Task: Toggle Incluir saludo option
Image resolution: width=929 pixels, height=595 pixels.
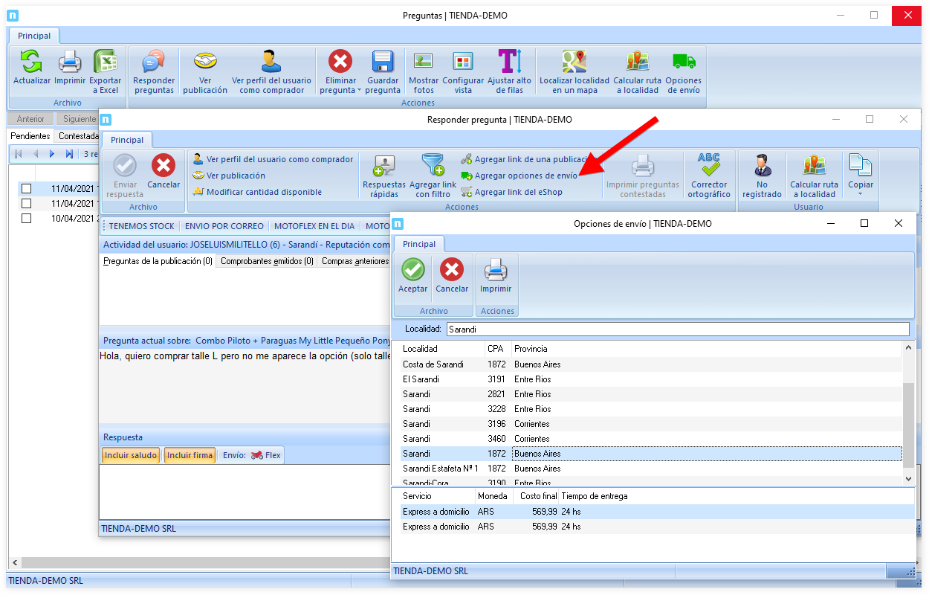Action: click(131, 455)
